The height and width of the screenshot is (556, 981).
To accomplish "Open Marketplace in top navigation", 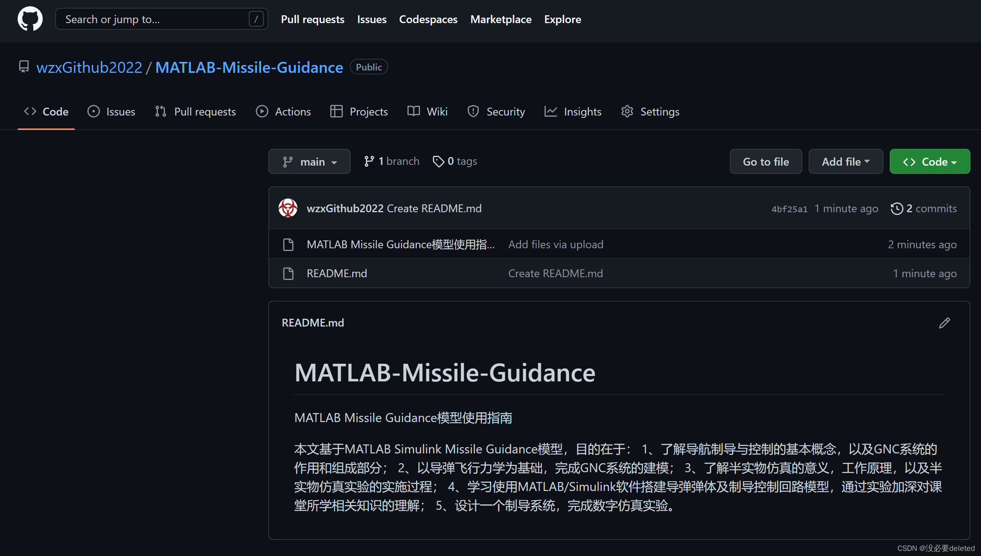I will click(x=501, y=19).
